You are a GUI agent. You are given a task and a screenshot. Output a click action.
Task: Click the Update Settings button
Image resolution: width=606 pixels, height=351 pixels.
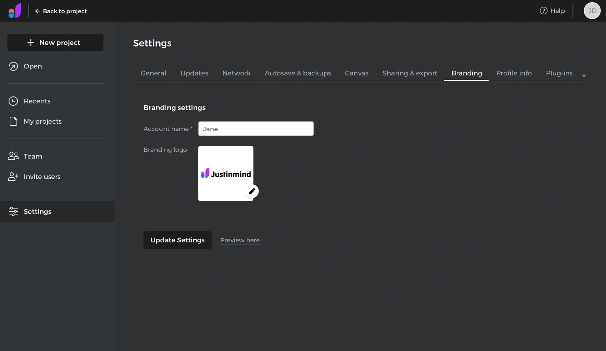177,240
